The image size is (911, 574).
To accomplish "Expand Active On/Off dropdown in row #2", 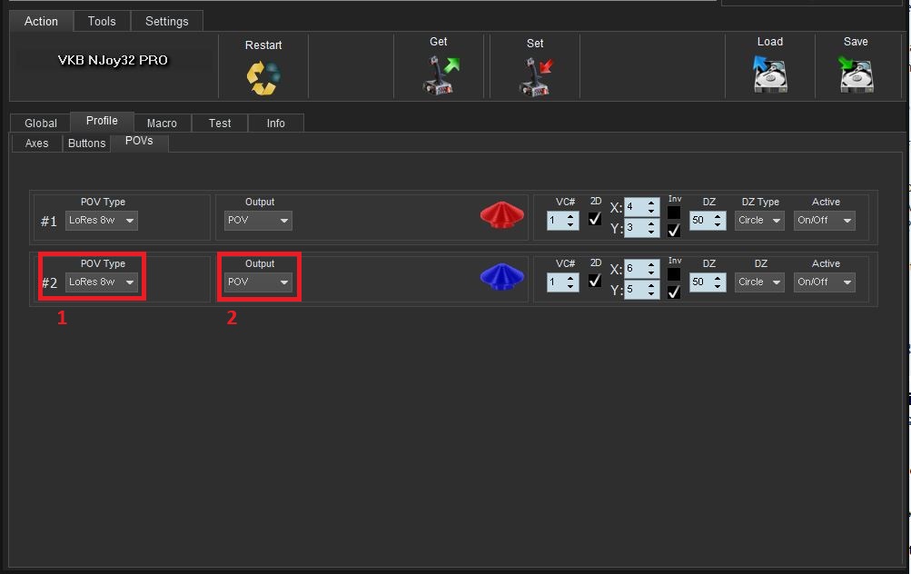I will click(825, 282).
